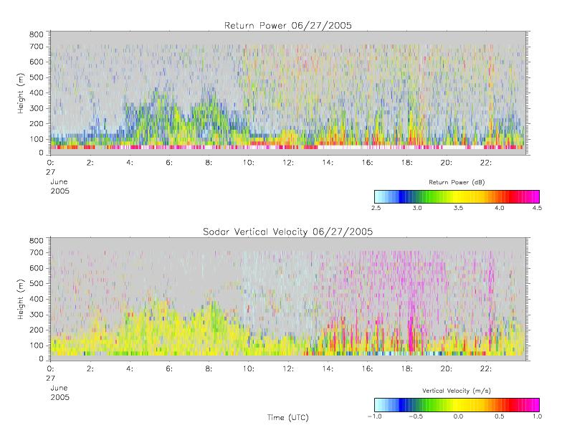Click the "Time (UTC)" axis label
The width and height of the screenshot is (567, 438).
288,417
